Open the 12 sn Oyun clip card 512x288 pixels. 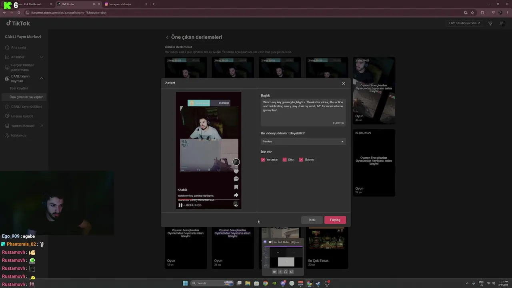[186, 248]
